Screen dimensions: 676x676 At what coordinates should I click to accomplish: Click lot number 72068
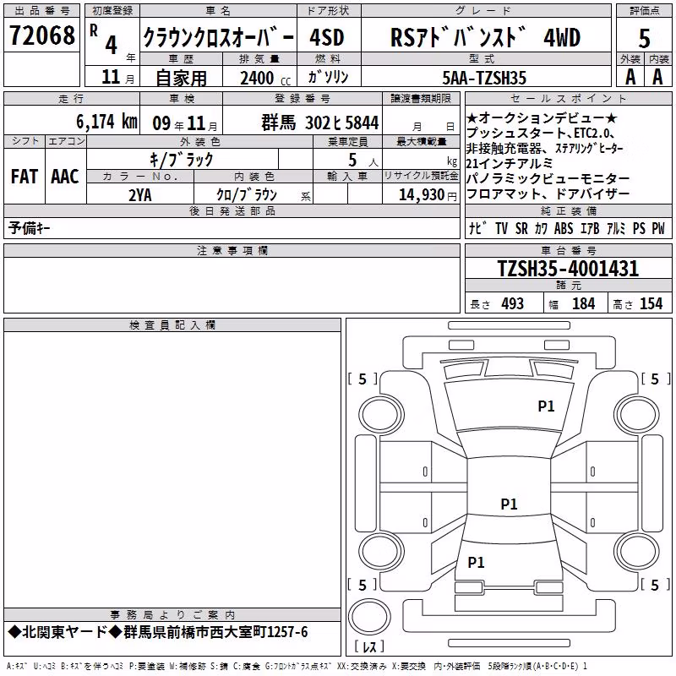click(x=41, y=35)
